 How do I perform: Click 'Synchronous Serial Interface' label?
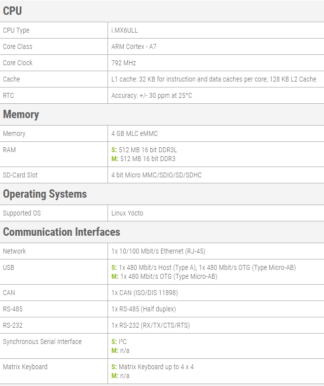(42, 342)
